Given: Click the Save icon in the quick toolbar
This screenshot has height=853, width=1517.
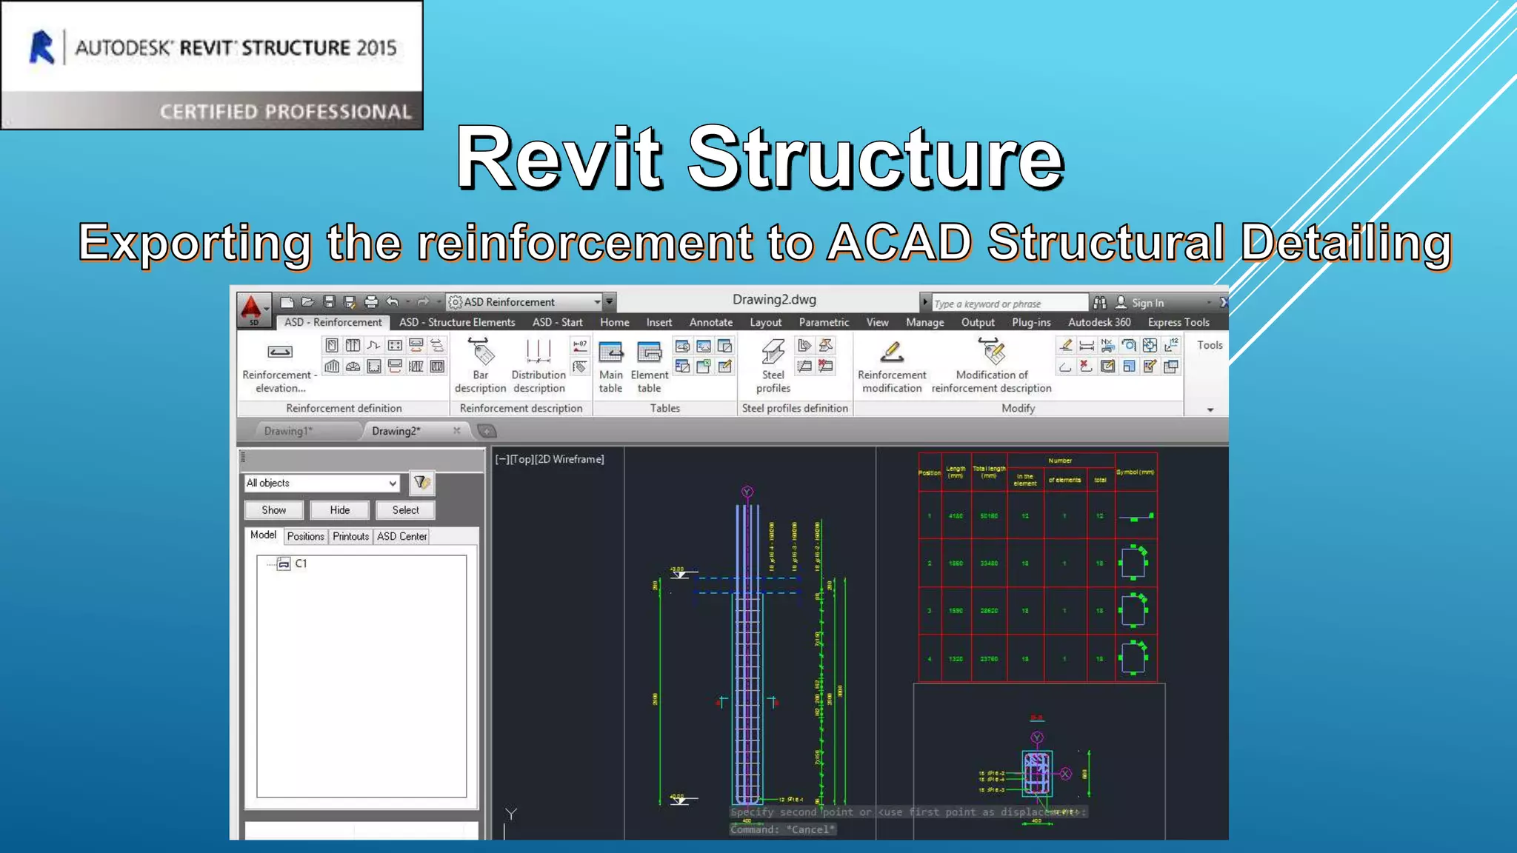Looking at the screenshot, I should point(329,302).
